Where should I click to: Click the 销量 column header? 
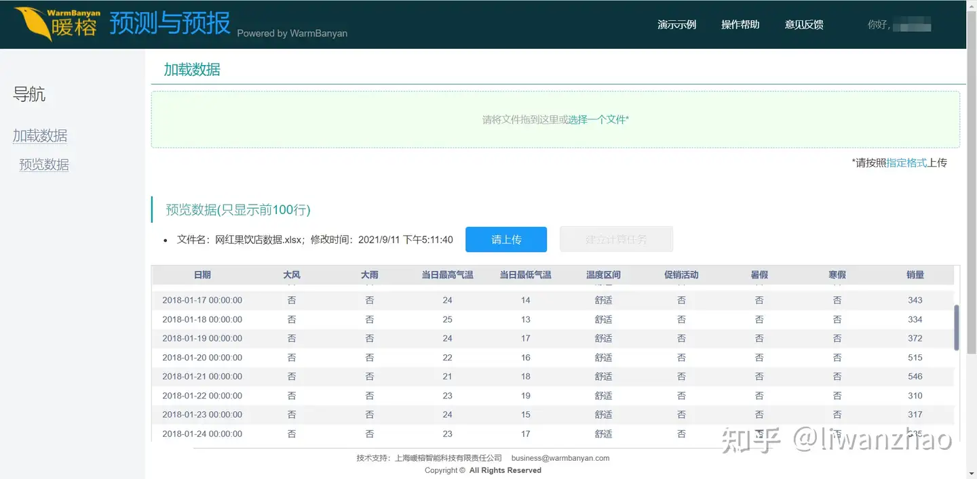tap(915, 275)
